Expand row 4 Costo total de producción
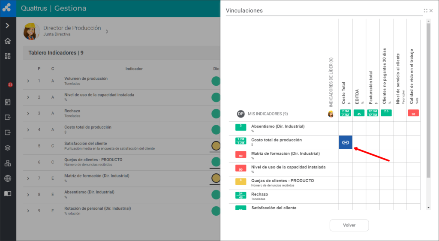The height and width of the screenshot is (241, 439). 28,130
